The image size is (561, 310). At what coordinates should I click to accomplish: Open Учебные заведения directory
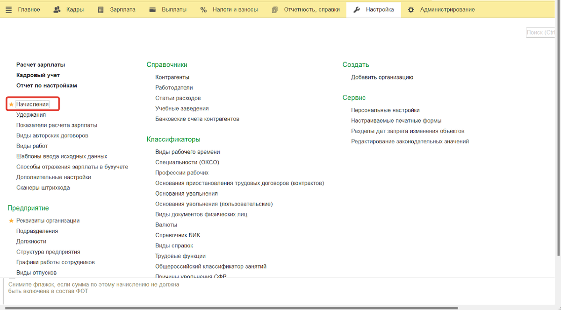pos(182,108)
